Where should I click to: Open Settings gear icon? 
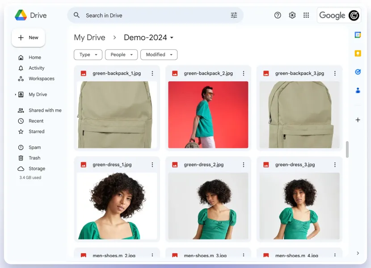coord(292,15)
